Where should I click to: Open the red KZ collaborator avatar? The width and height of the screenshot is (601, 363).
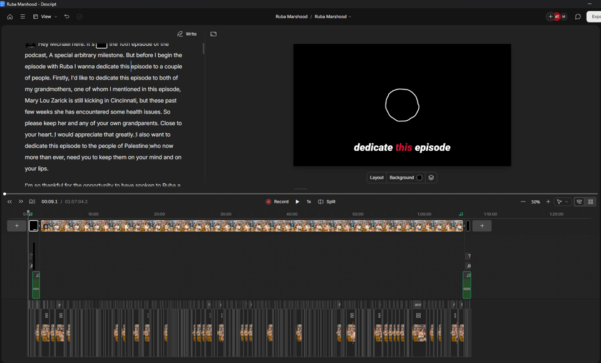pyautogui.click(x=557, y=16)
